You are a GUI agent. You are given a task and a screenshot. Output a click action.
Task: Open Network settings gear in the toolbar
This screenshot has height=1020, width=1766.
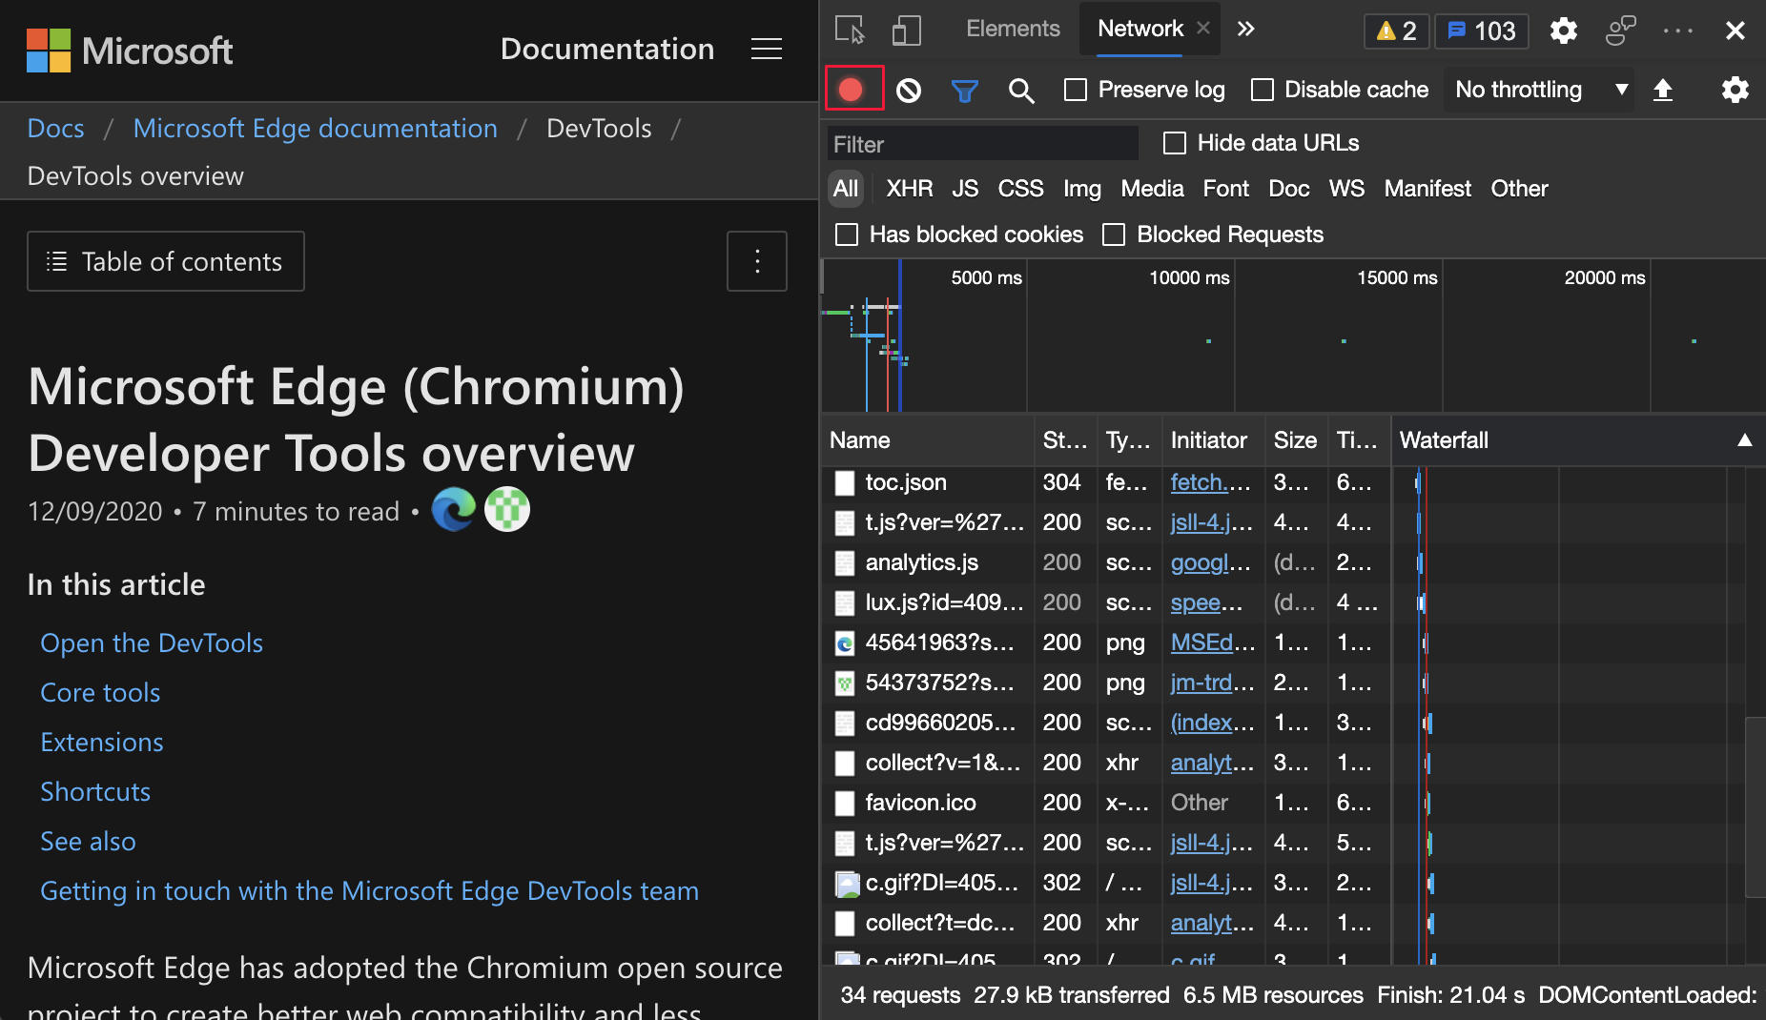tap(1735, 91)
